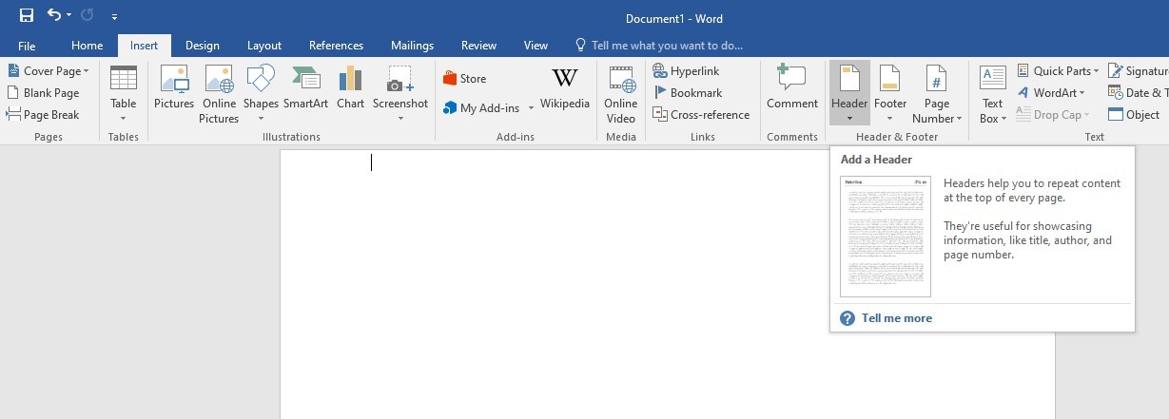Click the Store add-ins button
1169x419 pixels.
tap(464, 79)
